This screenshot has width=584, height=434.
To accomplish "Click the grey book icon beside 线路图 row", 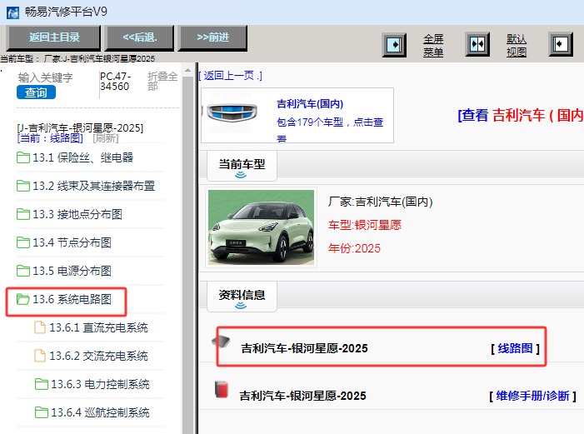I will point(222,342).
